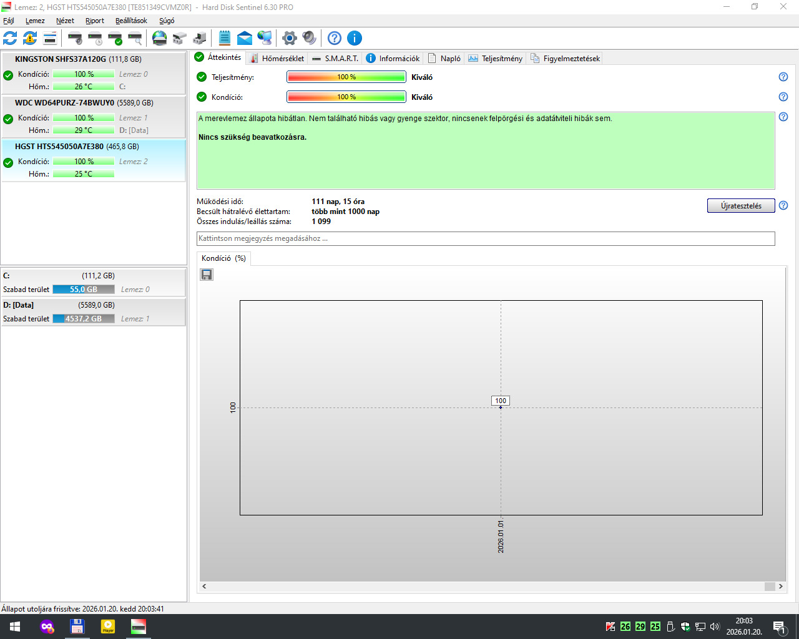Viewport: 799px width, 639px height.
Task: Click the network monitor globe icon
Action: (265, 38)
